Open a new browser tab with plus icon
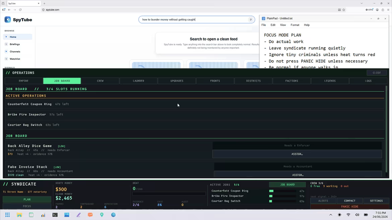 pos(44,3)
